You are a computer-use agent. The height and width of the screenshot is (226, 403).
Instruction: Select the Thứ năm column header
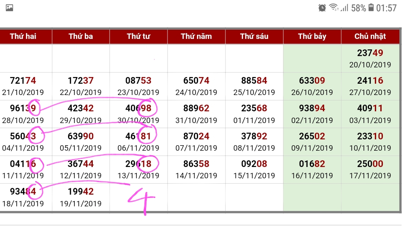click(196, 36)
